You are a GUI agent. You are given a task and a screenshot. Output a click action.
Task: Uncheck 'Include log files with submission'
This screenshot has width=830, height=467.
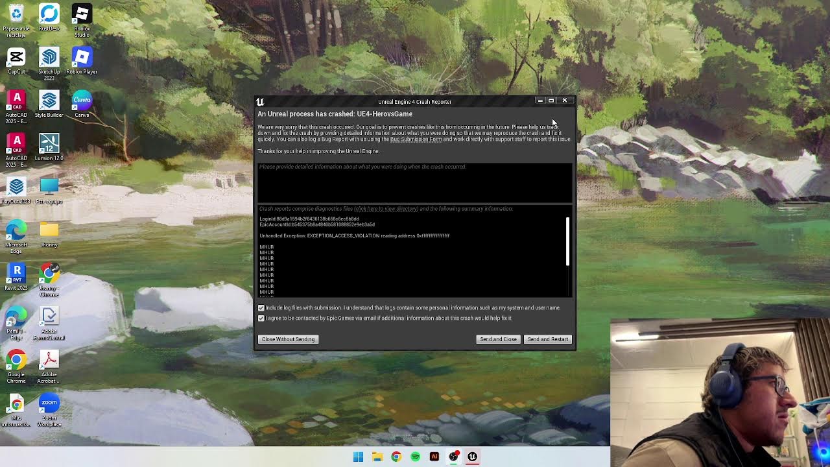click(261, 308)
